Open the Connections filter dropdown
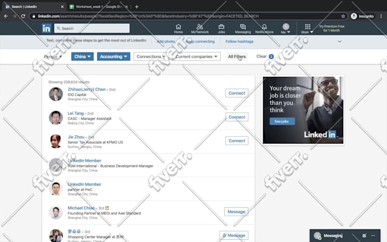The width and height of the screenshot is (387, 242). (x=151, y=56)
